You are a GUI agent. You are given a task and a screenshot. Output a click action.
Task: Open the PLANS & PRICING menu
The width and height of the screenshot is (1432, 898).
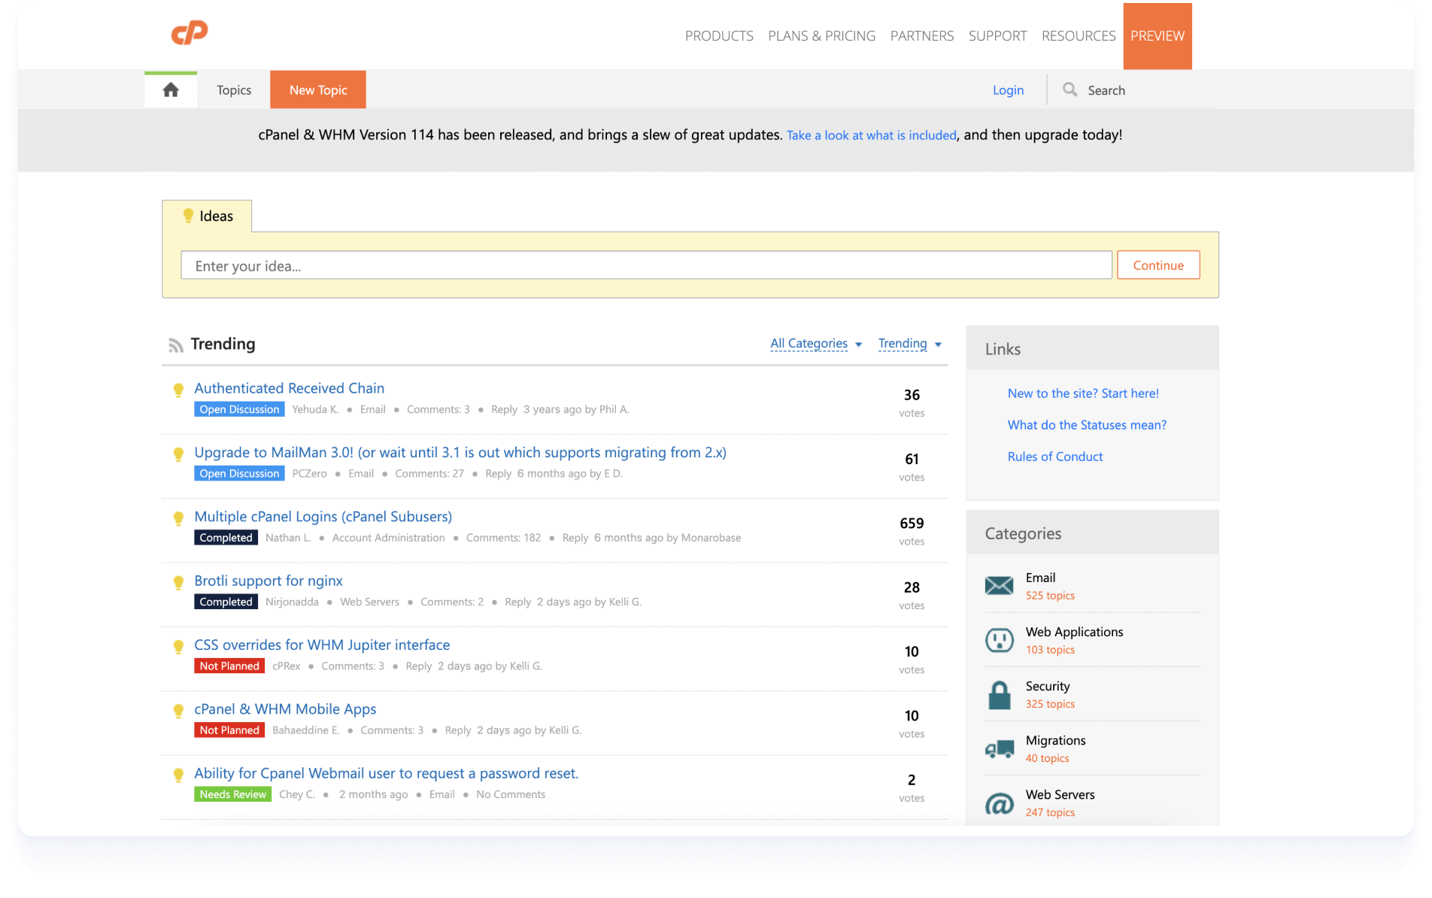click(x=821, y=36)
